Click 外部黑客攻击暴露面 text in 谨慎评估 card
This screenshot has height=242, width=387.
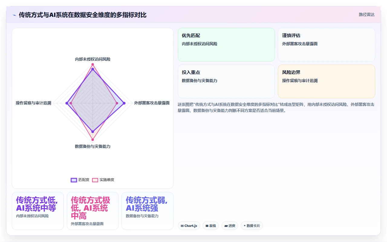(x=300, y=44)
